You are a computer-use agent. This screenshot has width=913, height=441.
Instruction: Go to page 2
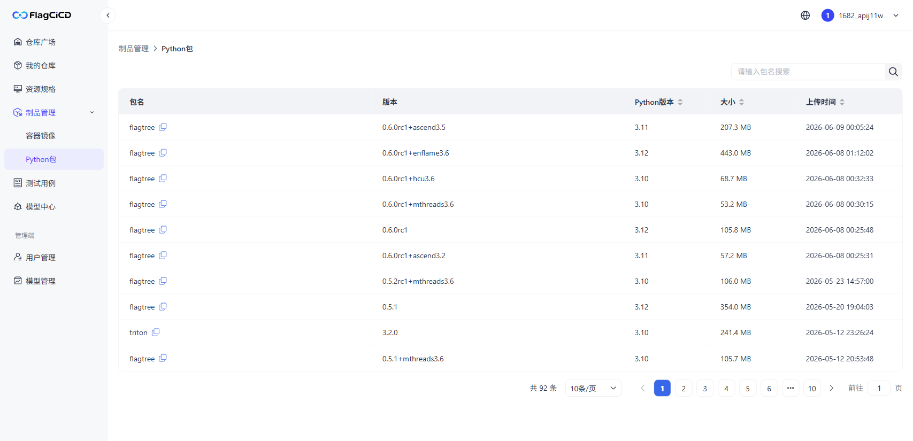pyautogui.click(x=684, y=388)
